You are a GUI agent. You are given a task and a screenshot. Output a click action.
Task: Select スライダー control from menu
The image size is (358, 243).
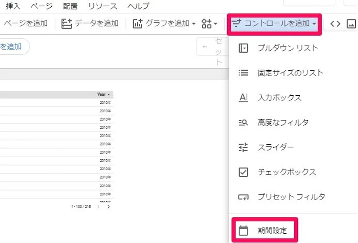point(275,147)
